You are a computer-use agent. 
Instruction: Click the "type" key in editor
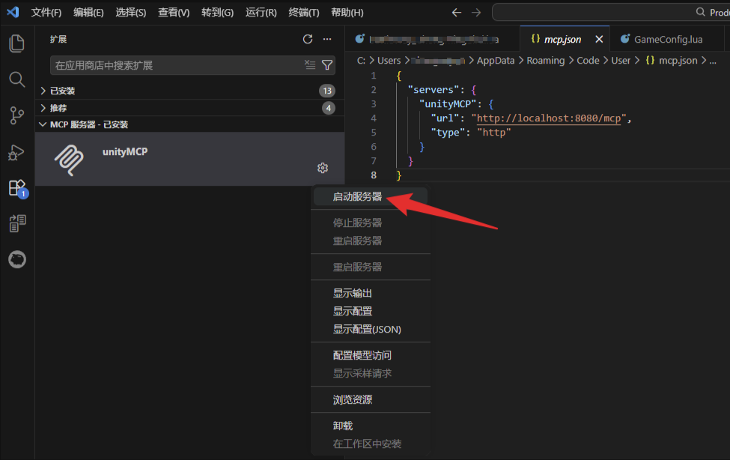(448, 133)
